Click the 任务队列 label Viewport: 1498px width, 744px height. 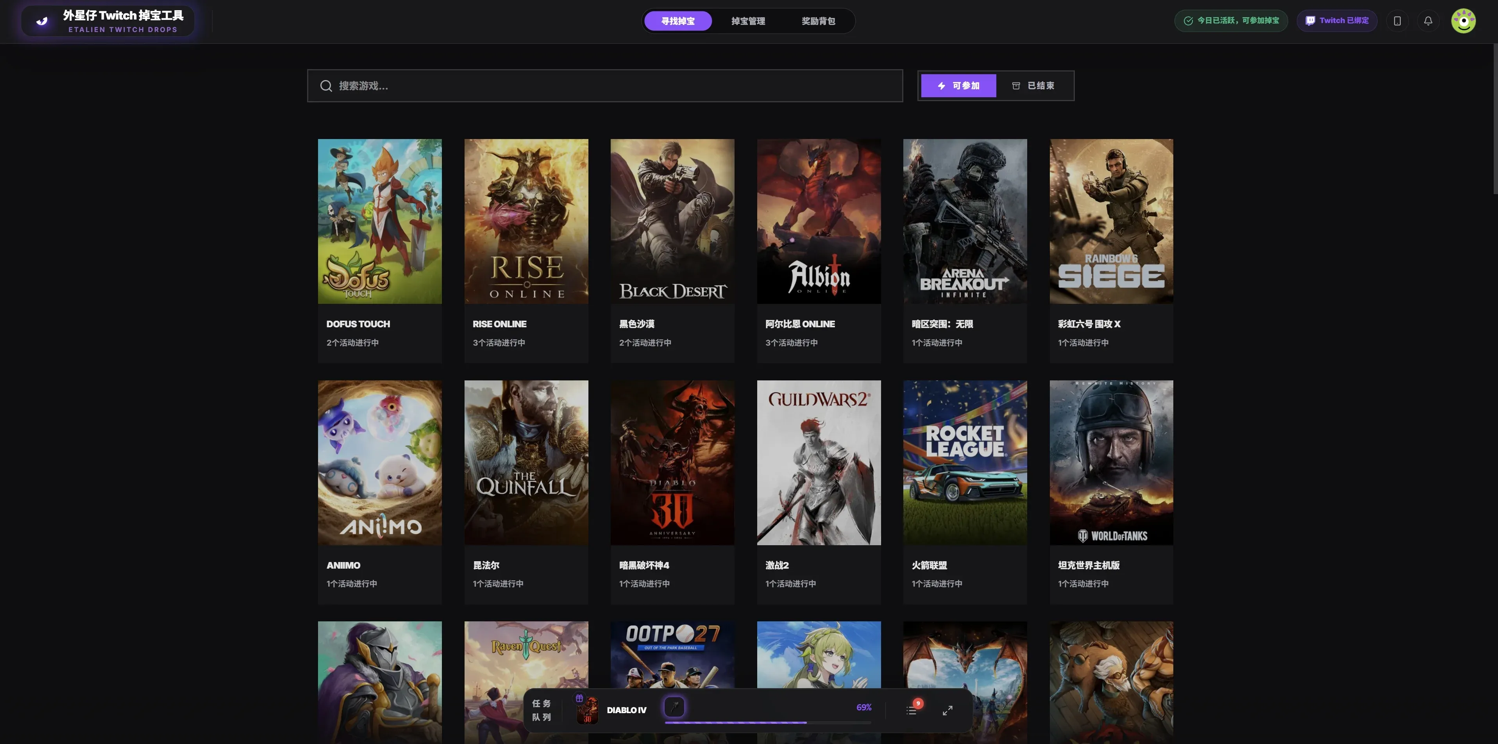coord(542,710)
